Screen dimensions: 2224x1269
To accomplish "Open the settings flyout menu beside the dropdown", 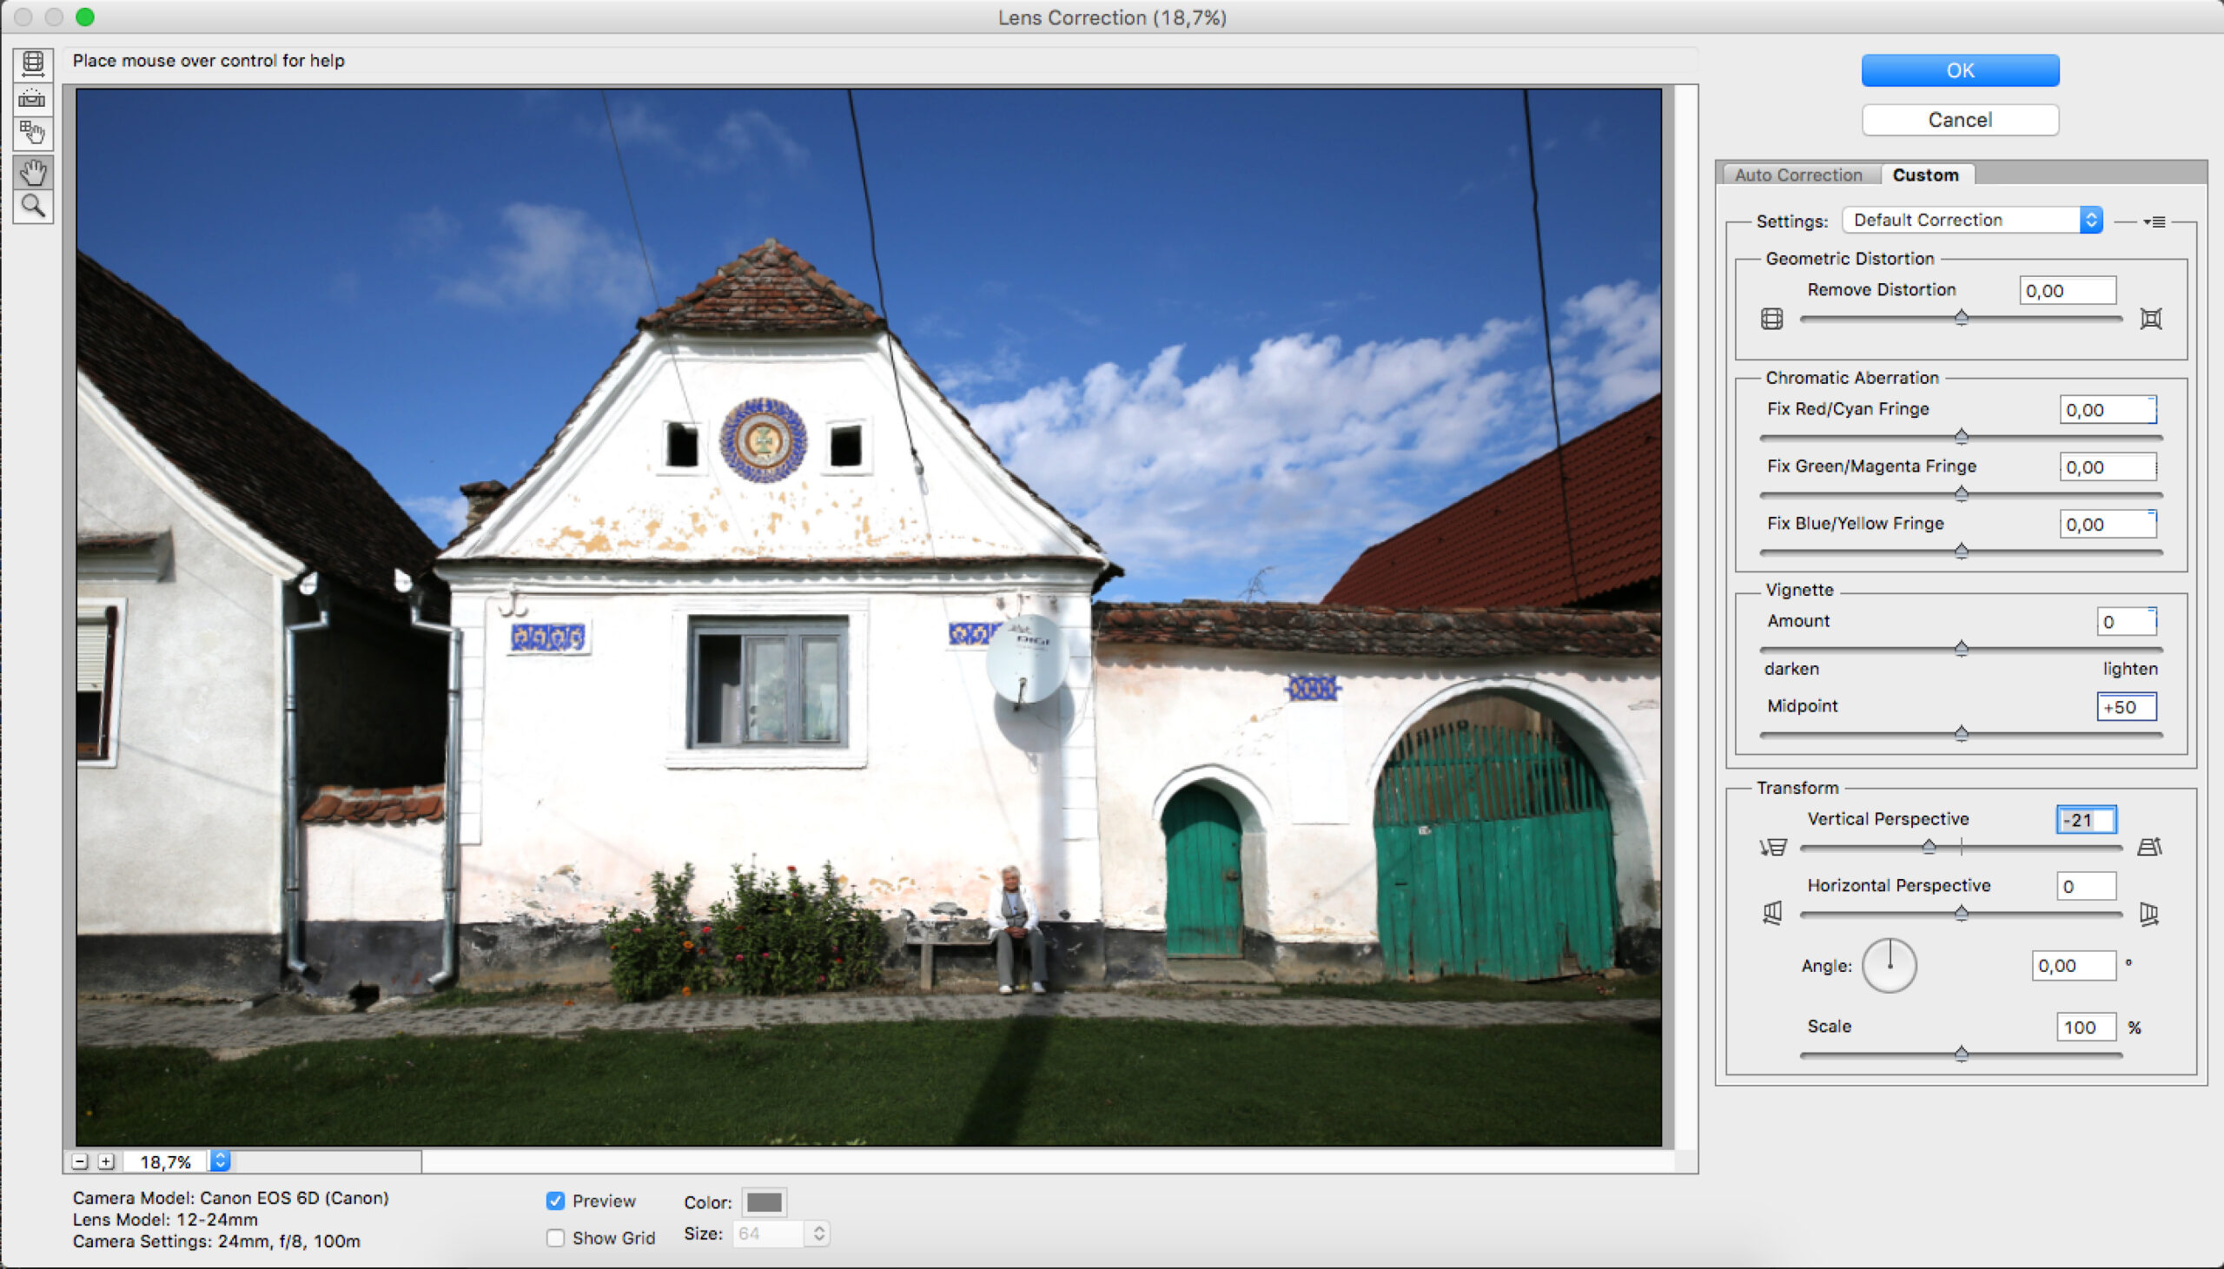I will [x=2154, y=221].
